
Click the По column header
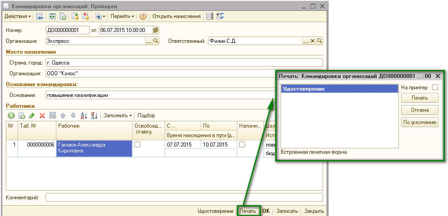[219, 126]
